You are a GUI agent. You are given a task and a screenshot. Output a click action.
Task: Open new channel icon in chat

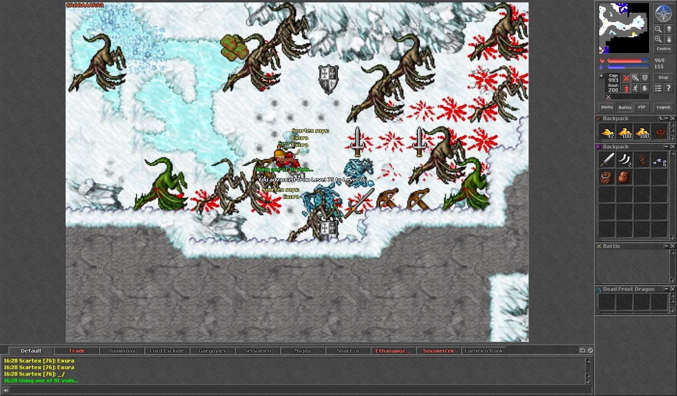(583, 350)
